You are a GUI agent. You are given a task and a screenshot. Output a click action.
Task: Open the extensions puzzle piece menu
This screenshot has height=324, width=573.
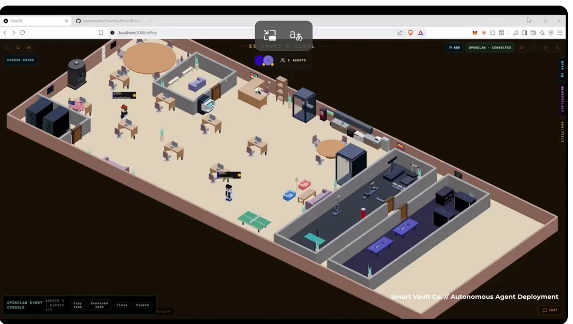pyautogui.click(x=493, y=33)
